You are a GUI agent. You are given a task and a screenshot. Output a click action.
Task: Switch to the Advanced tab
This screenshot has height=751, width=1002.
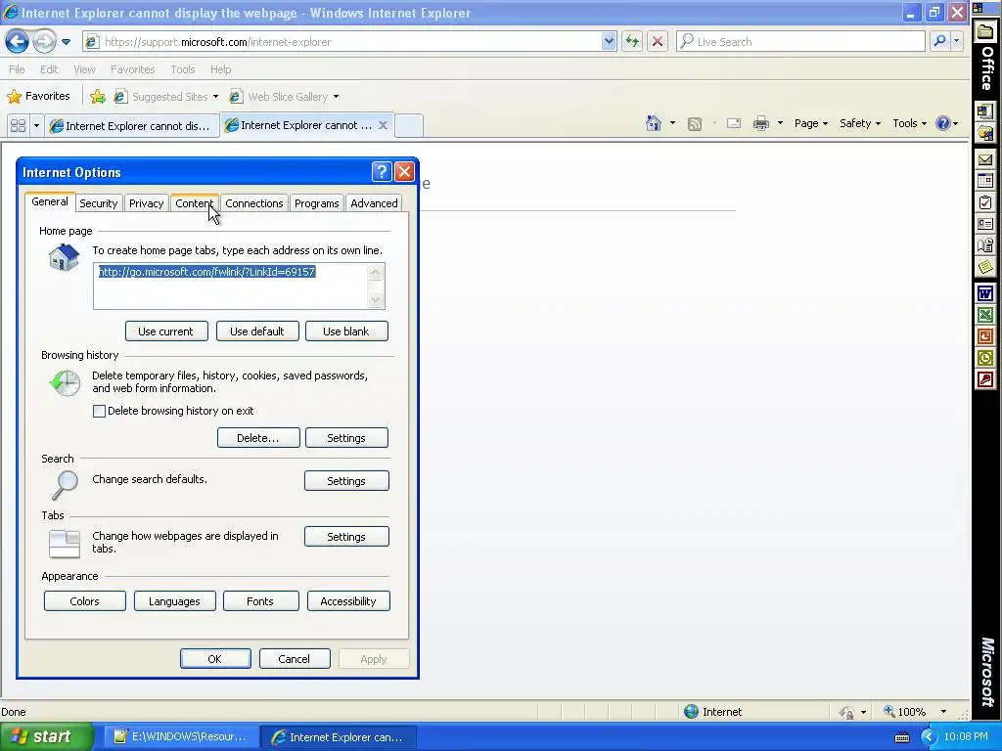click(x=374, y=203)
